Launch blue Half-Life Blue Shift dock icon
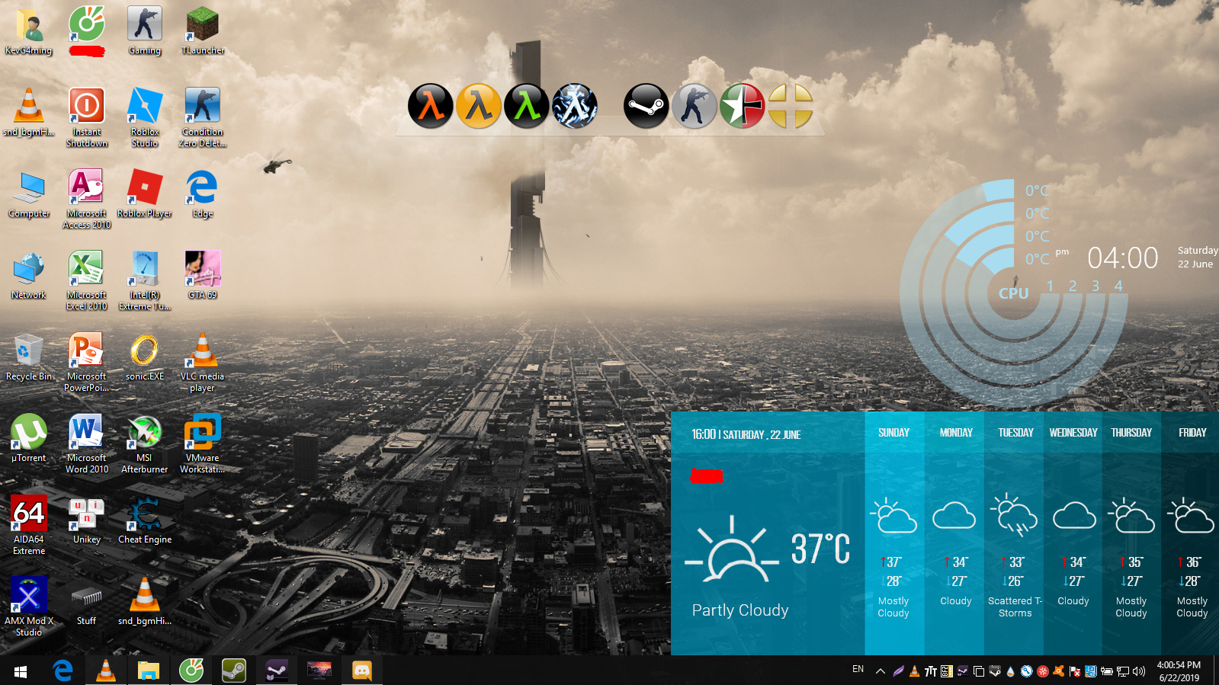 coord(575,106)
